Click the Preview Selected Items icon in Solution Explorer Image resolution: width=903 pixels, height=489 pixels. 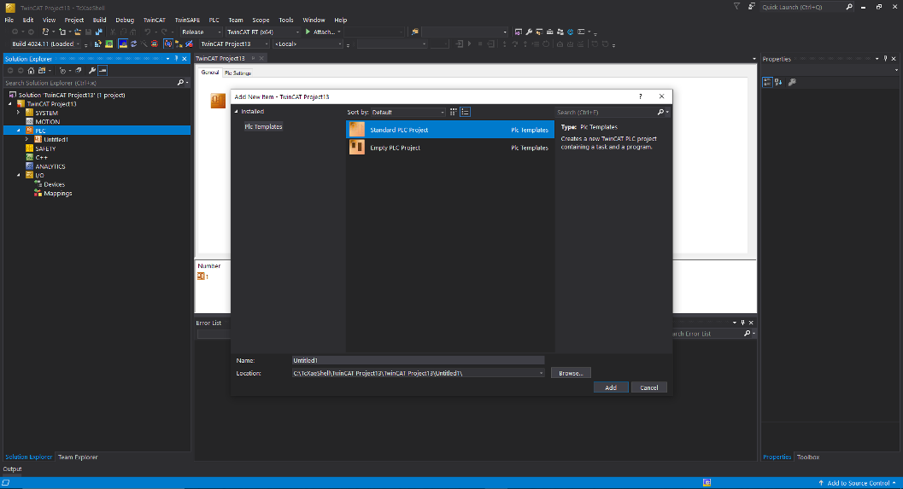click(103, 70)
